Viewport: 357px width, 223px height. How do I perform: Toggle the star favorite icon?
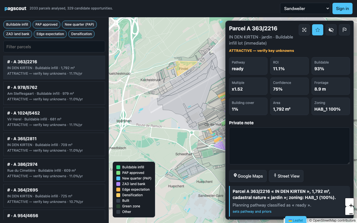(318, 30)
